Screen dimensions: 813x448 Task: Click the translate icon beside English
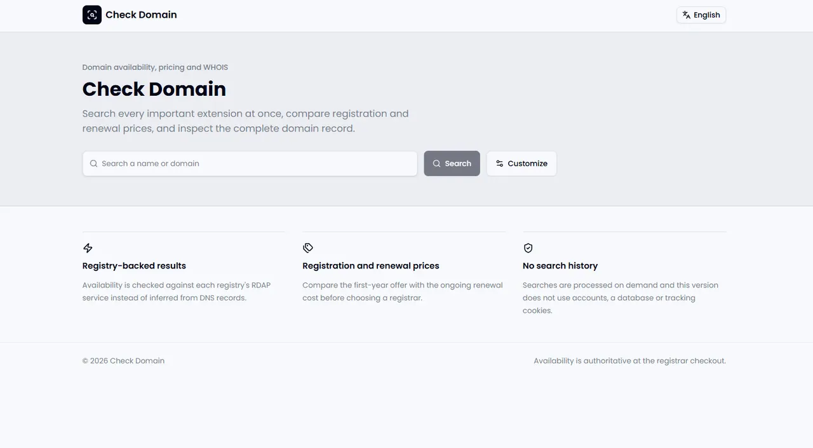pos(687,15)
